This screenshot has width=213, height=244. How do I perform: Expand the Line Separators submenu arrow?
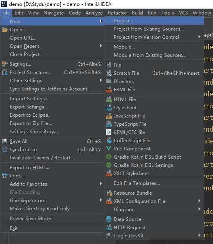point(101,200)
